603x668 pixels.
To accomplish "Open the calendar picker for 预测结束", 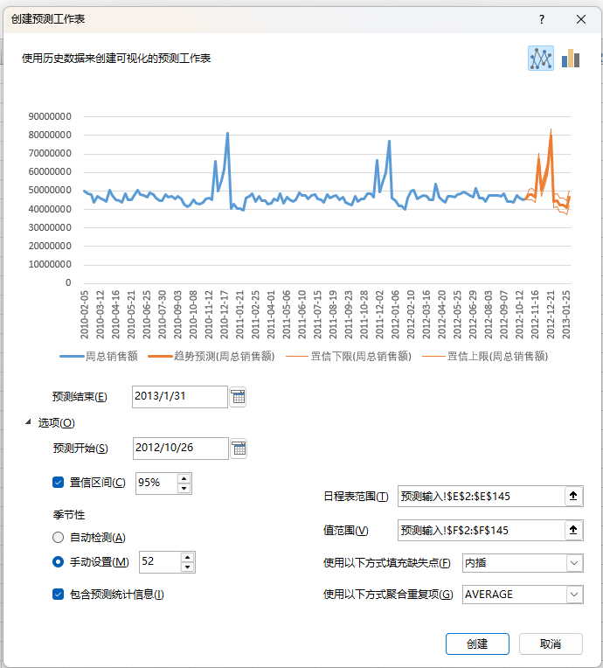I will point(238,397).
